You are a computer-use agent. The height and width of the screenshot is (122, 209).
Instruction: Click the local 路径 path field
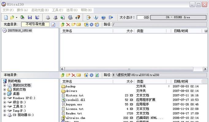tap(159, 75)
